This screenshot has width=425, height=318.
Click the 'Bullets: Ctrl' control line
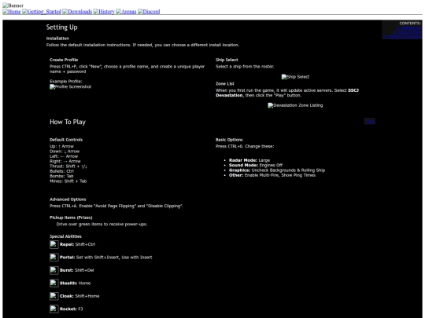(x=62, y=171)
